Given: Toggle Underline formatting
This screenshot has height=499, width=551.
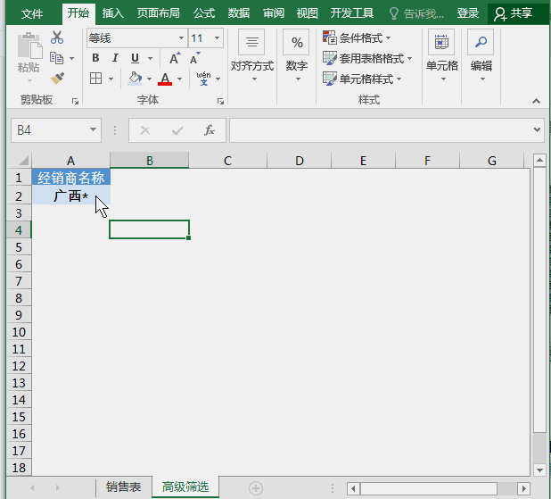Looking at the screenshot, I should click(x=135, y=58).
